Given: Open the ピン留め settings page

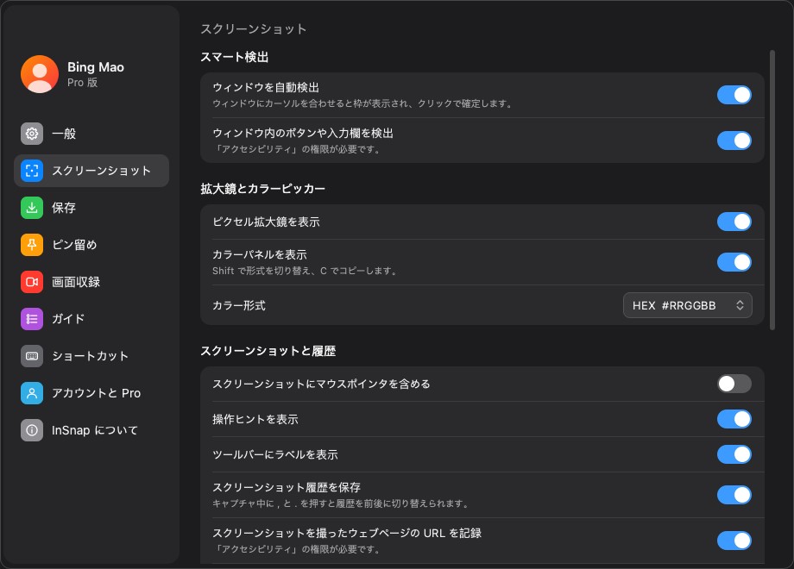Looking at the screenshot, I should (x=91, y=245).
